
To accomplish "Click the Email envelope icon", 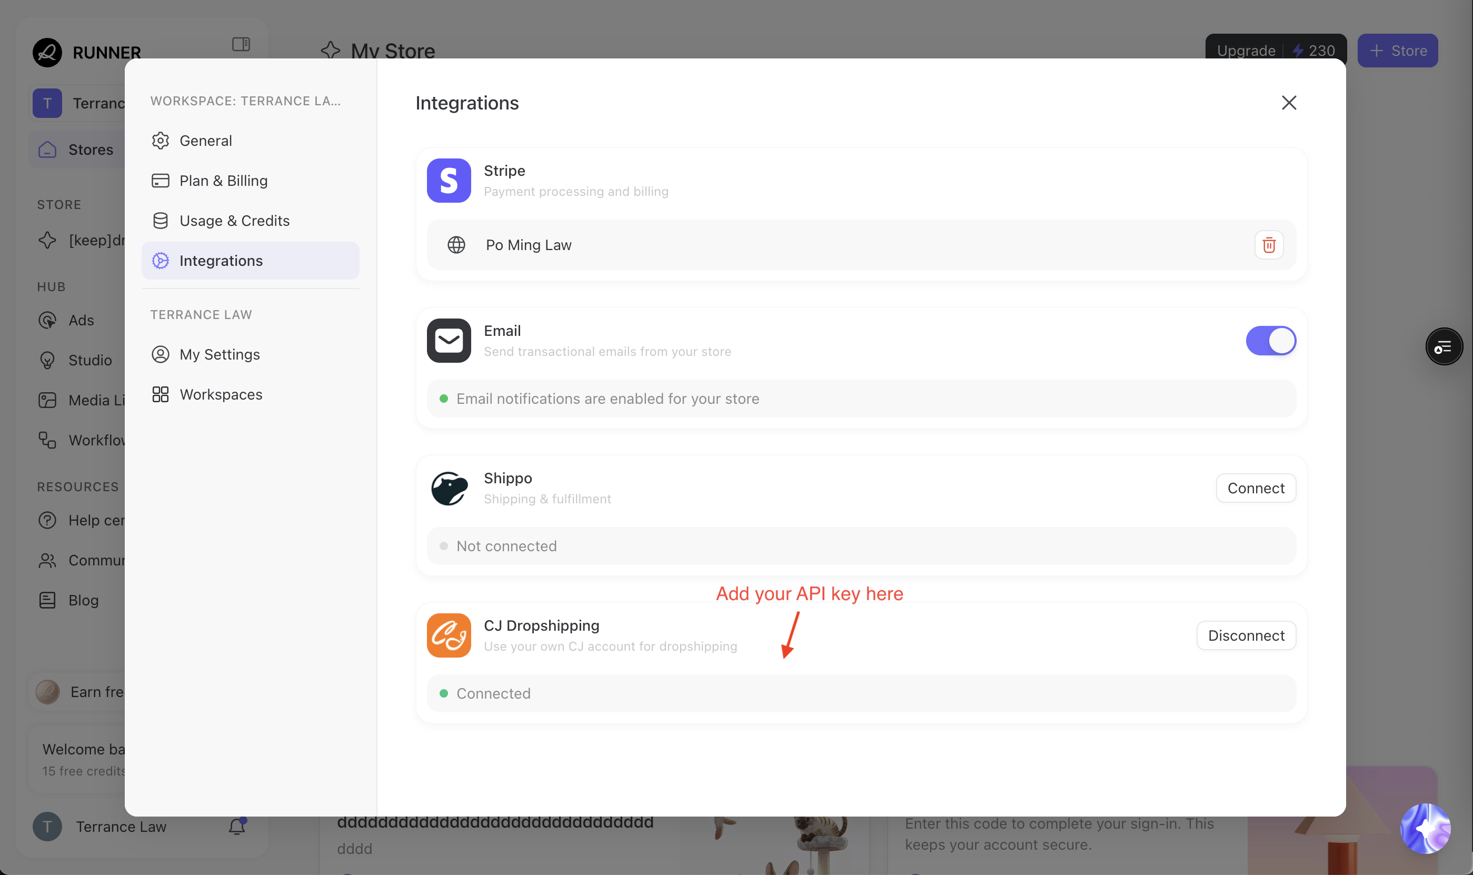I will pyautogui.click(x=449, y=340).
